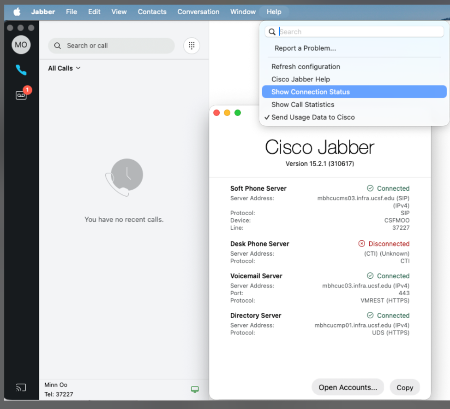Click Soft Phone Server connected checkmark icon
This screenshot has height=409, width=450.
tap(370, 188)
